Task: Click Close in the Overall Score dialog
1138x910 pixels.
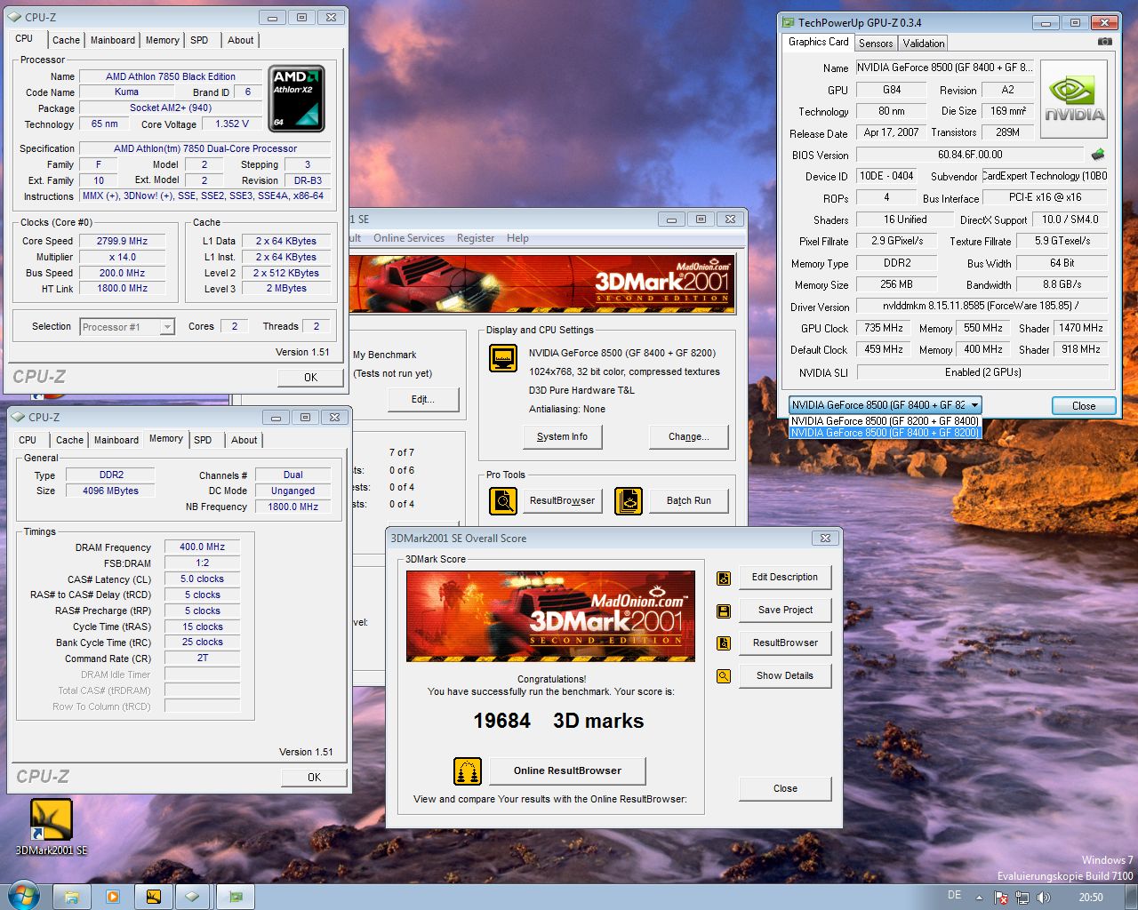Action: (785, 789)
